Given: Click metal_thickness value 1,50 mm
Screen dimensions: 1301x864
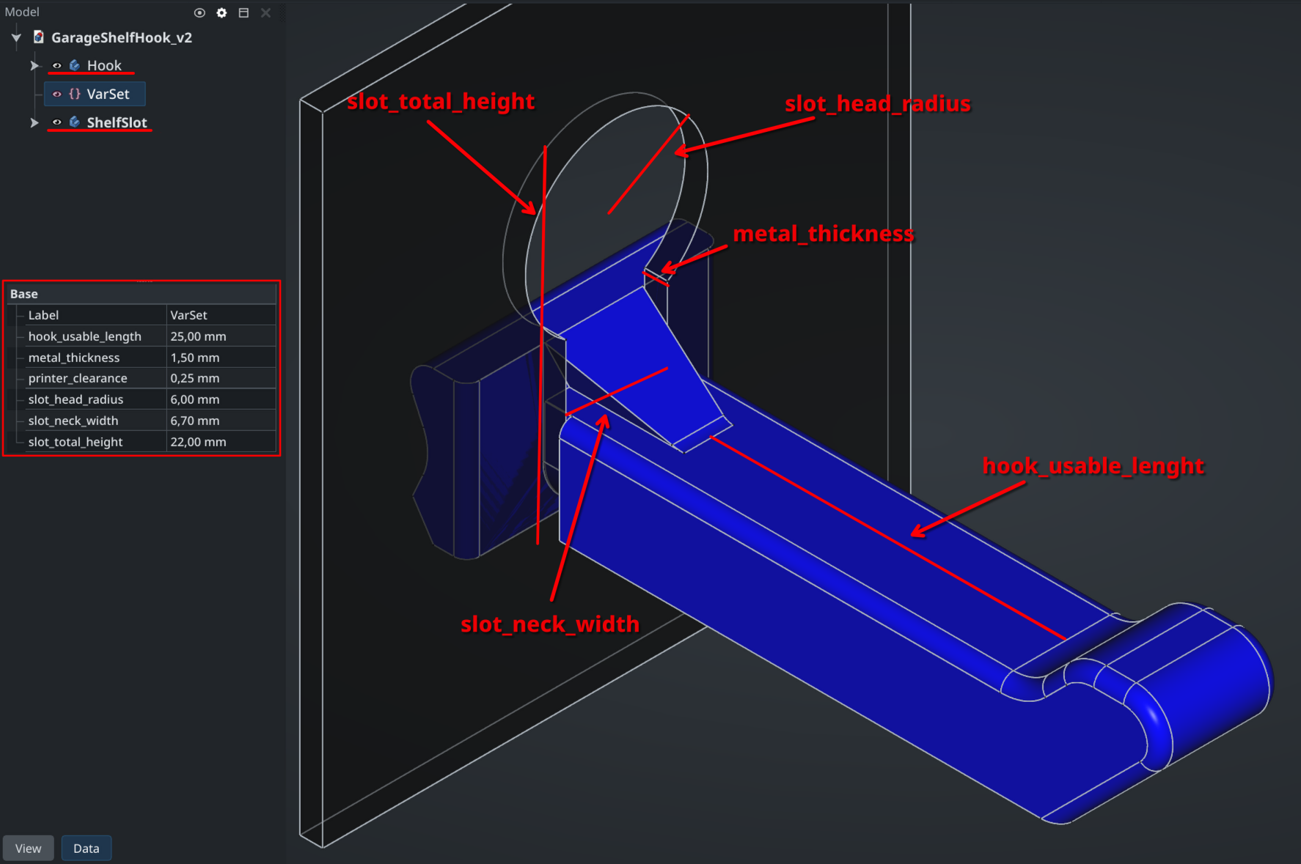Looking at the screenshot, I should [x=221, y=358].
